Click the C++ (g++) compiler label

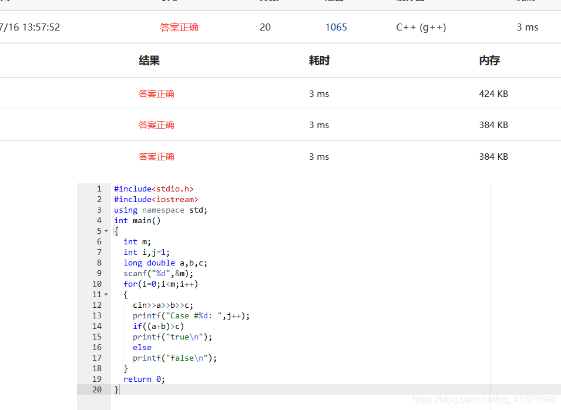tap(421, 27)
